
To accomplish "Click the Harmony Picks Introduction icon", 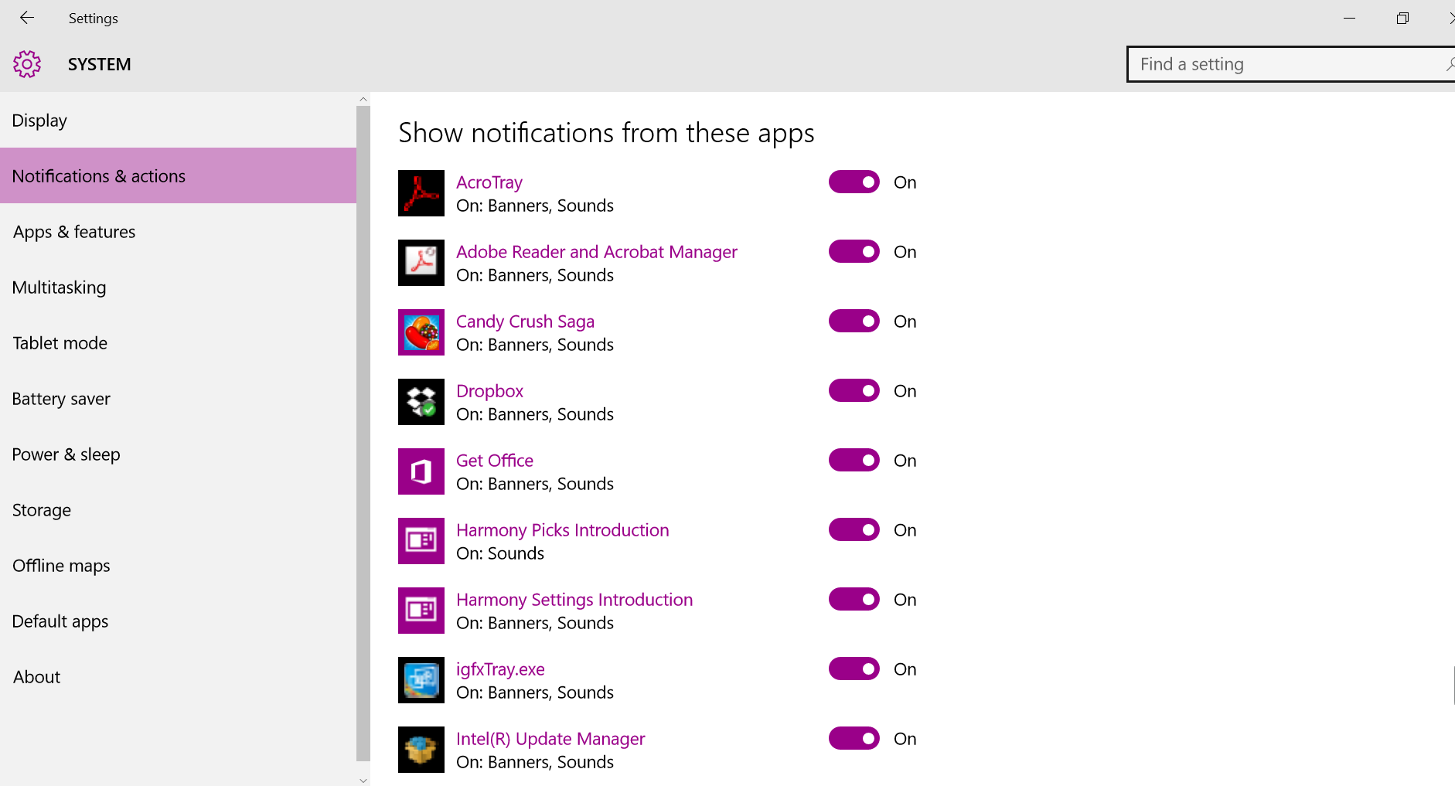I will [x=421, y=541].
